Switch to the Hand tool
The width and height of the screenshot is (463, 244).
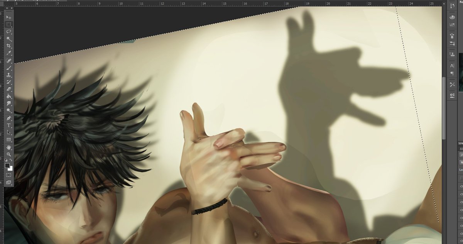click(9, 147)
